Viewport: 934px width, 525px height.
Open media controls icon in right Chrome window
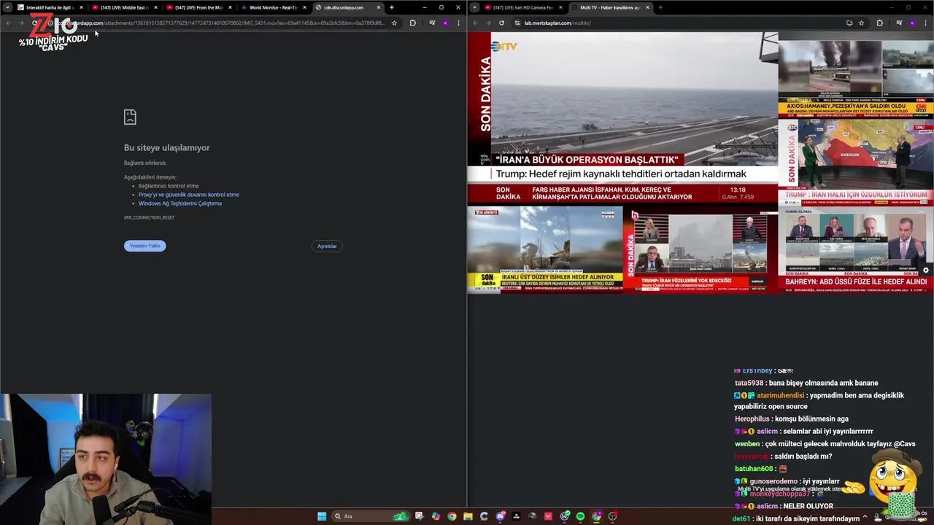click(x=899, y=23)
